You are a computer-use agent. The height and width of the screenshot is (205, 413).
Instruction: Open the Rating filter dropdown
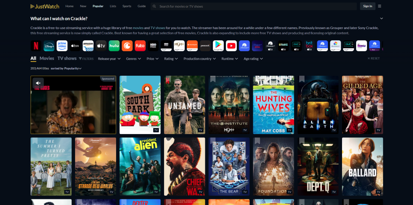pos(171,59)
